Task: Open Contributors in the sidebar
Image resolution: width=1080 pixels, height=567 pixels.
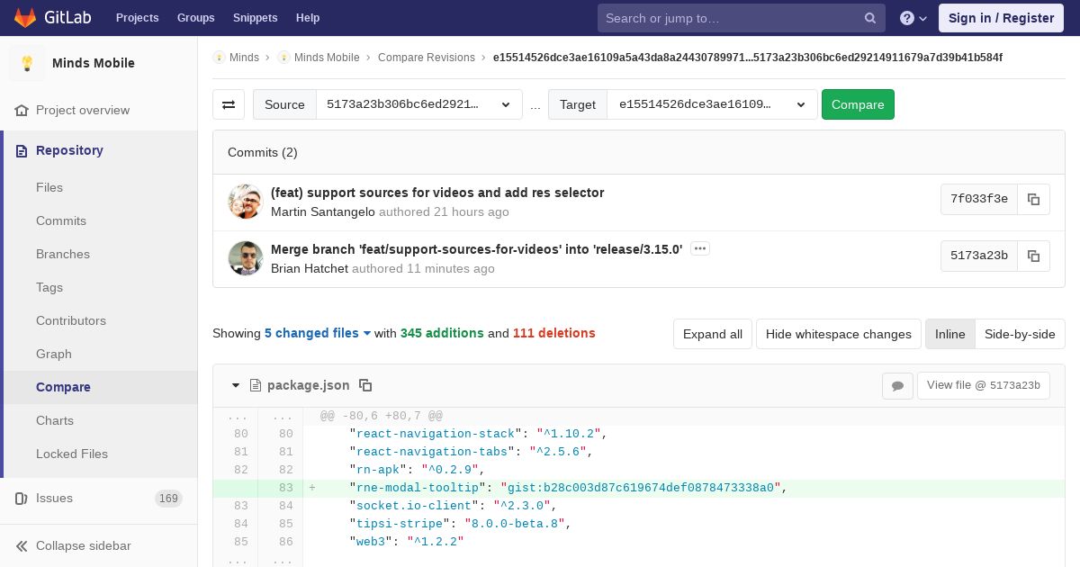Action: pos(71,320)
